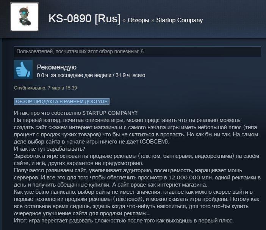Click the ОБЗОР ПРОДУКТА В РАННЕМ ДОСТУПЕ badge
Image resolution: width=266 pixels, height=230 pixels.
click(62, 102)
